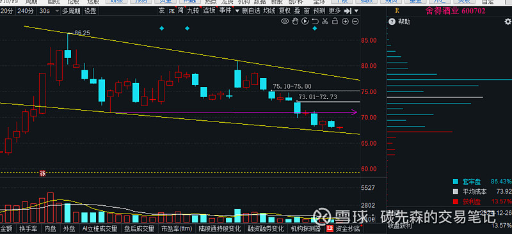Open the 事件 events menu
Screen dimensions: 512x234
tap(225, 11)
